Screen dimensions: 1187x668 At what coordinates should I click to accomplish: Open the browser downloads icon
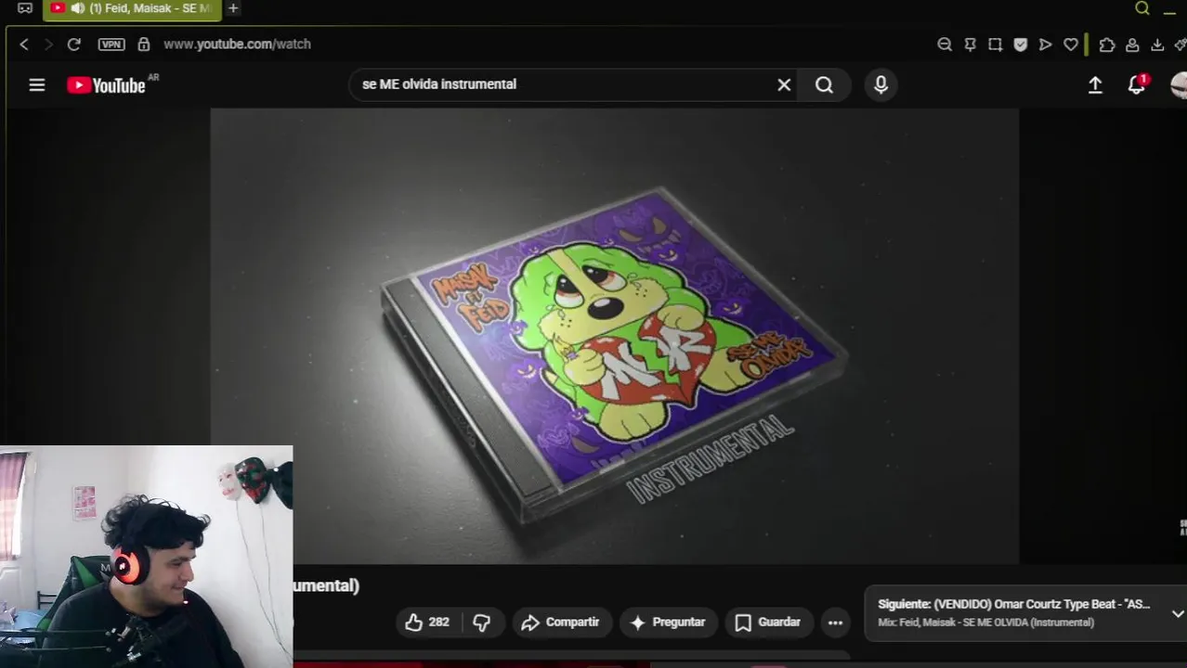tap(1157, 44)
